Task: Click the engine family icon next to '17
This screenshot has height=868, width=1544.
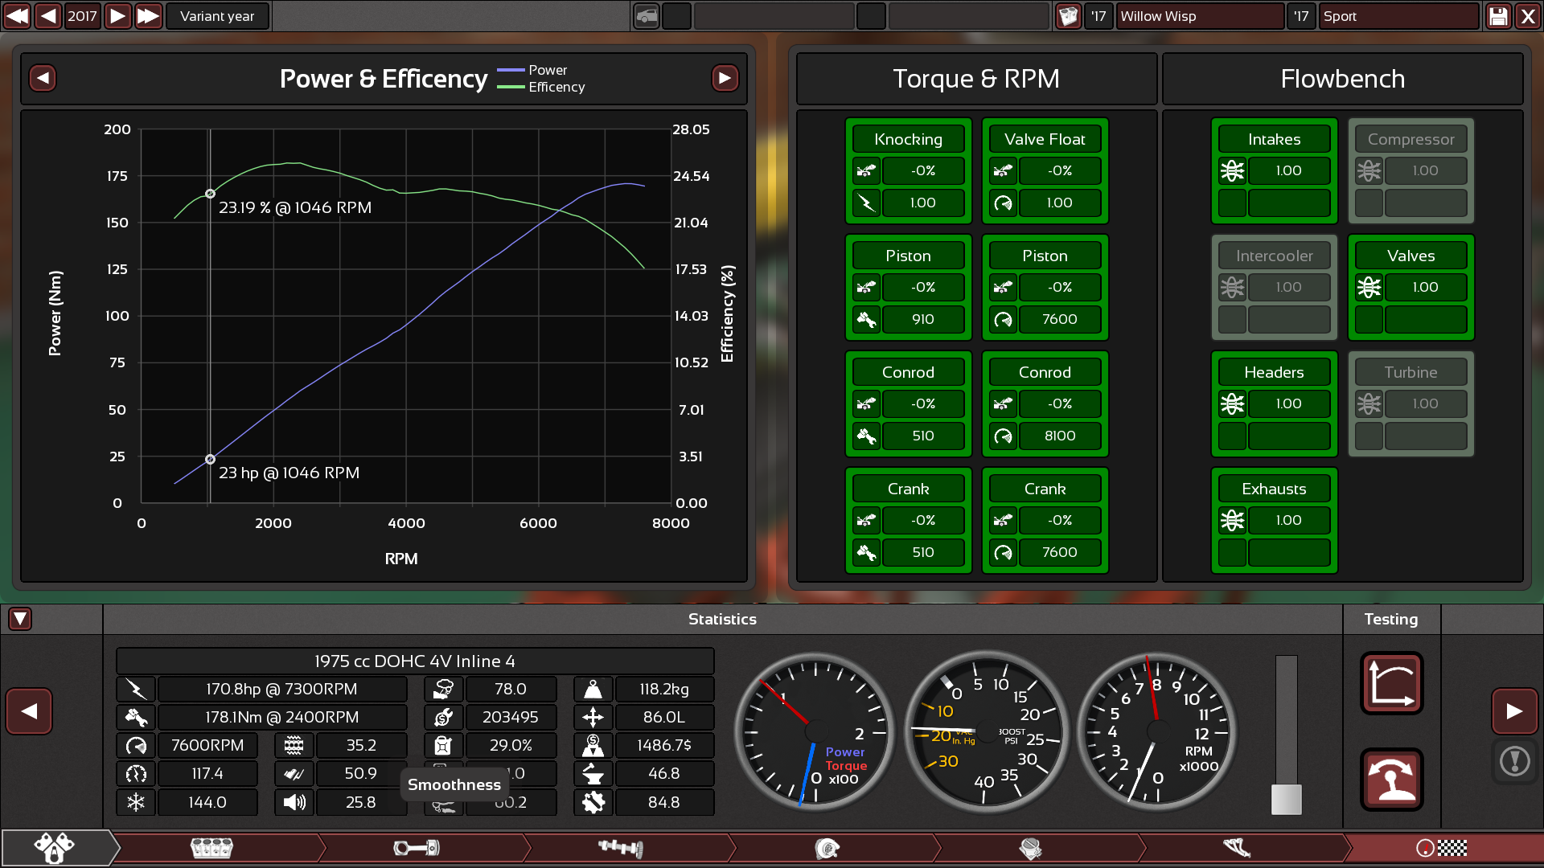Action: pos(1068,16)
